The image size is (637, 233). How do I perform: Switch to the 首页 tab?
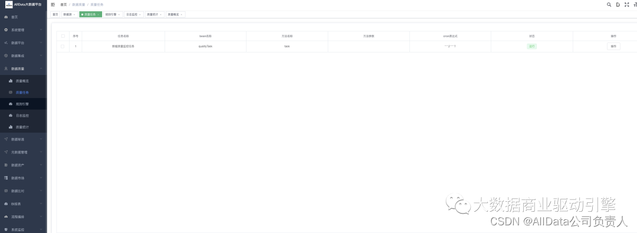tap(55, 15)
